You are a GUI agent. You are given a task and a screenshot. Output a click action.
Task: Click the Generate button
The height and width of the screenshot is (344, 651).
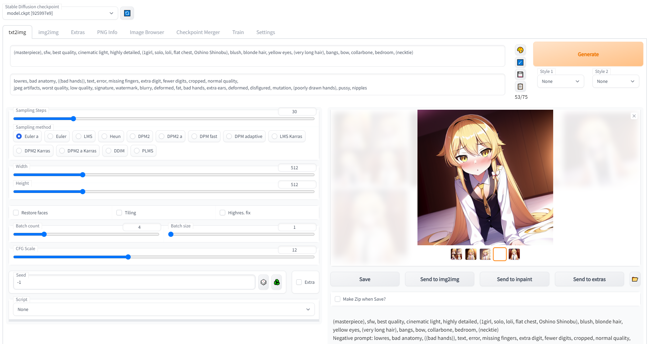(x=588, y=54)
